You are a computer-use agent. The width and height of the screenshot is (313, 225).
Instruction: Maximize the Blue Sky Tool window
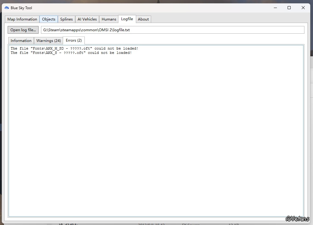pos(289,8)
